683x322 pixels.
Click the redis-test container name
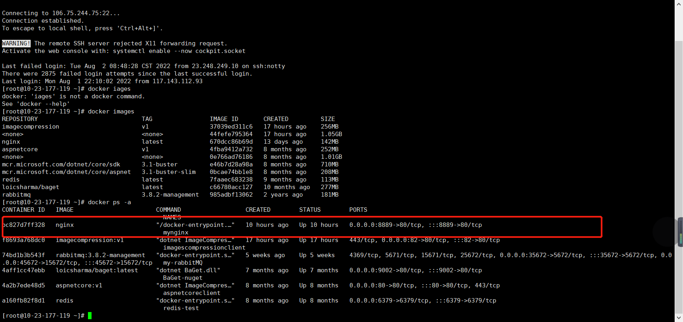click(x=181, y=308)
